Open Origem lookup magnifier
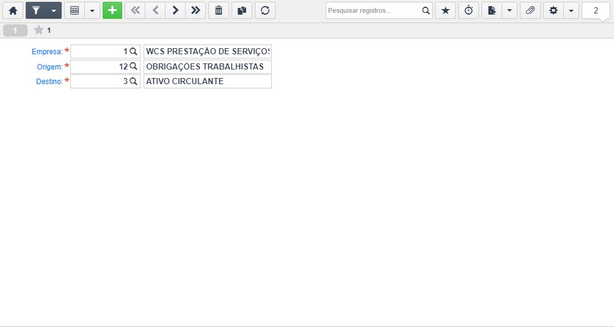614x331 pixels. 134,66
